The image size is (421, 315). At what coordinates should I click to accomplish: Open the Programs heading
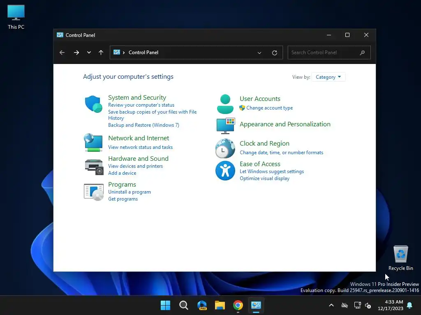(122, 185)
